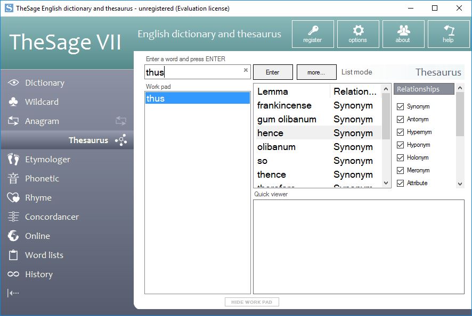Sort by the Lemma column header
Image resolution: width=472 pixels, height=316 pixels.
click(292, 92)
